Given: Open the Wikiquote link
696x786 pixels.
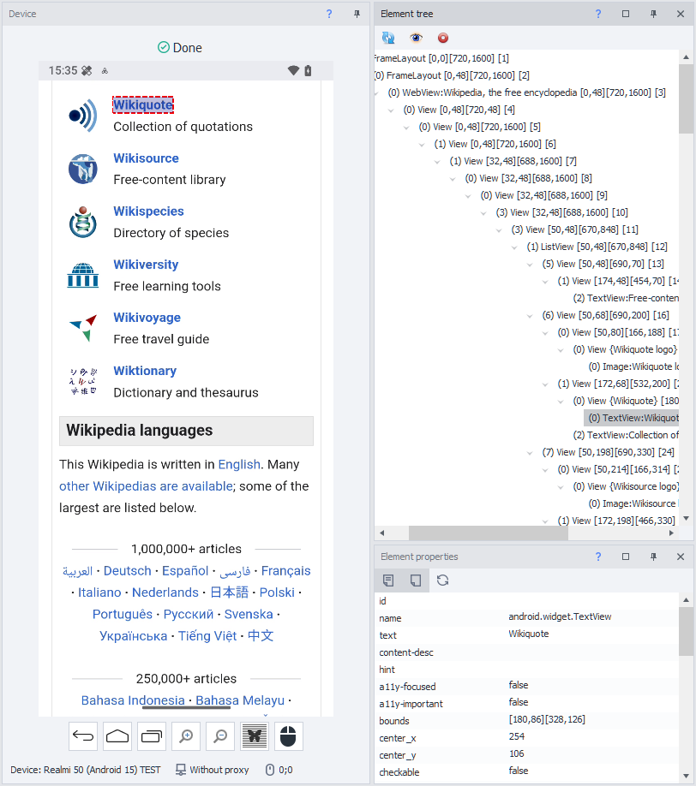Looking at the screenshot, I should [143, 104].
